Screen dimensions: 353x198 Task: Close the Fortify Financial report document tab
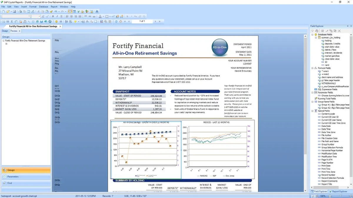coord(60,26)
